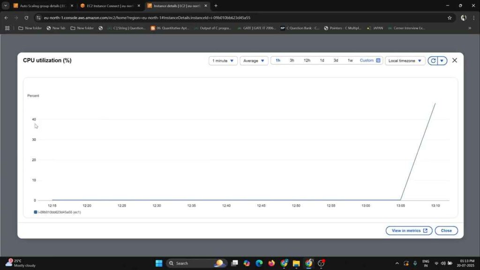Bookmark this page with the star icon
Screen dimensions: 480x270
[450, 18]
